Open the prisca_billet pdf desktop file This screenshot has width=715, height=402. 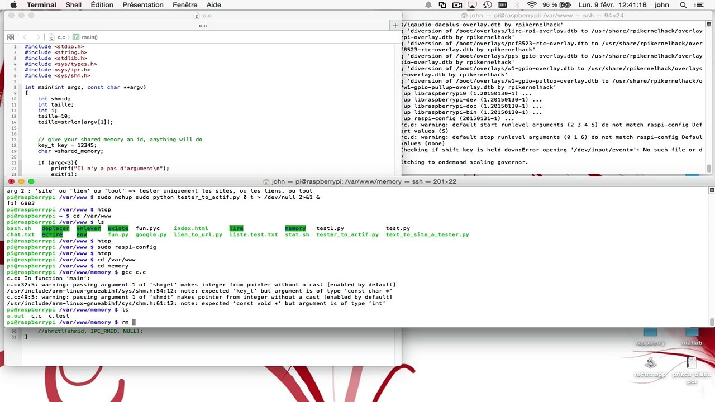tap(692, 371)
